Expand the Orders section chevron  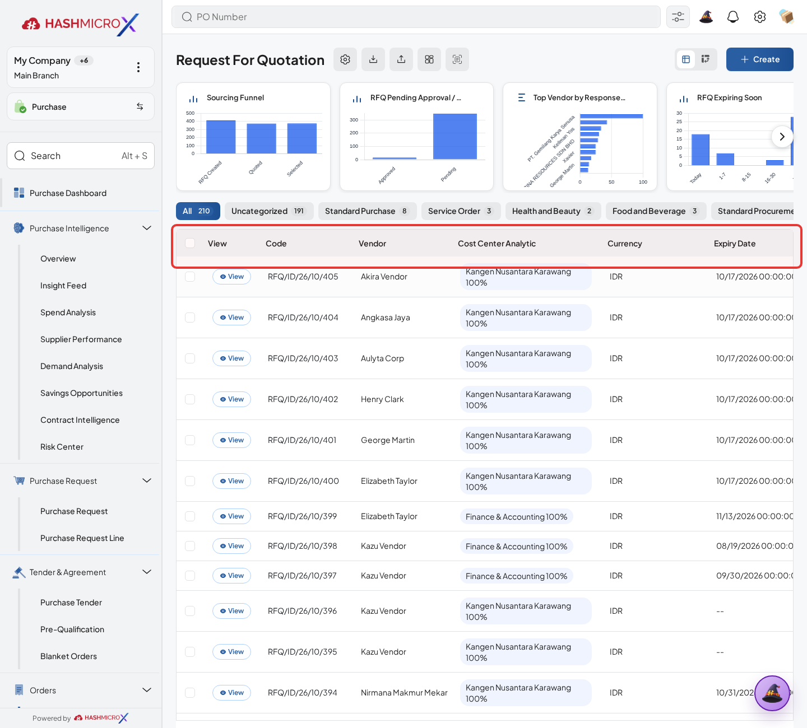click(x=147, y=690)
